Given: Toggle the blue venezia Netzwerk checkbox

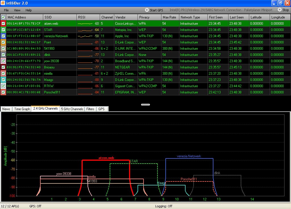Looking at the screenshot, I should tap(3, 36).
